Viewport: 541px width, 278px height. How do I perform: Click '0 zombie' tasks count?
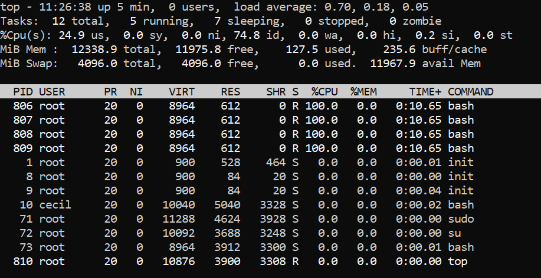point(415,21)
